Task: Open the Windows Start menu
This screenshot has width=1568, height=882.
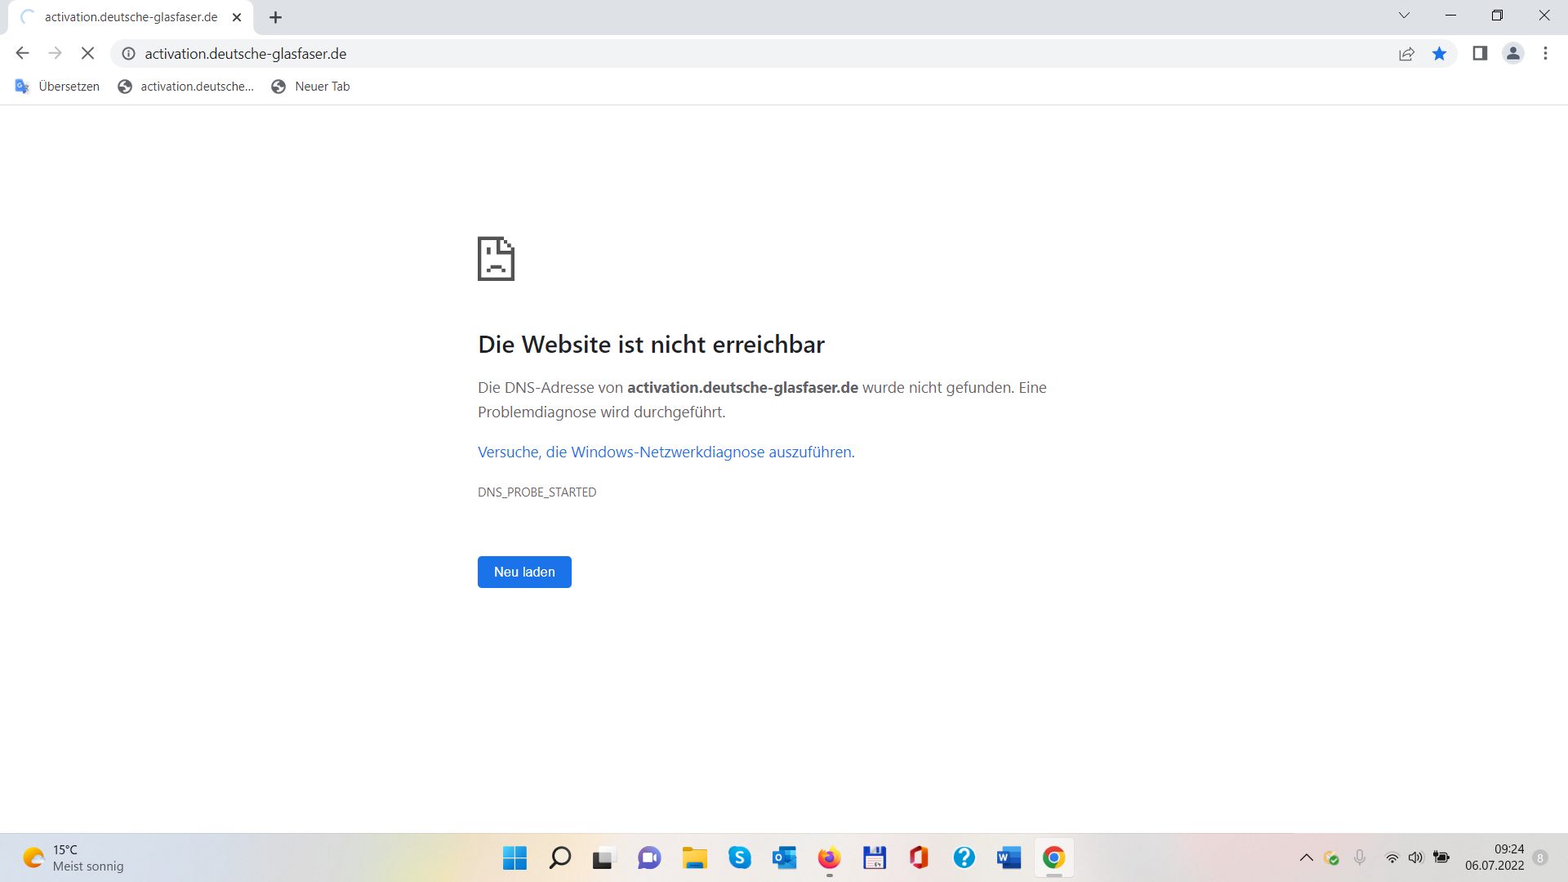Action: pos(514,858)
